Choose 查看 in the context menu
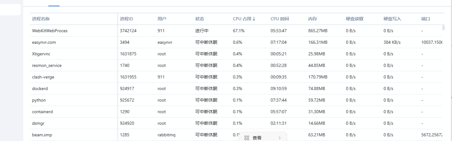Viewport: 452px width, 141px height. point(257,138)
